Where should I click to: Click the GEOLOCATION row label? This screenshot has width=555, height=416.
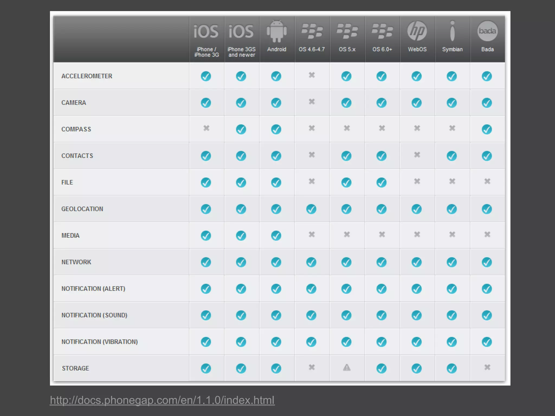point(82,209)
